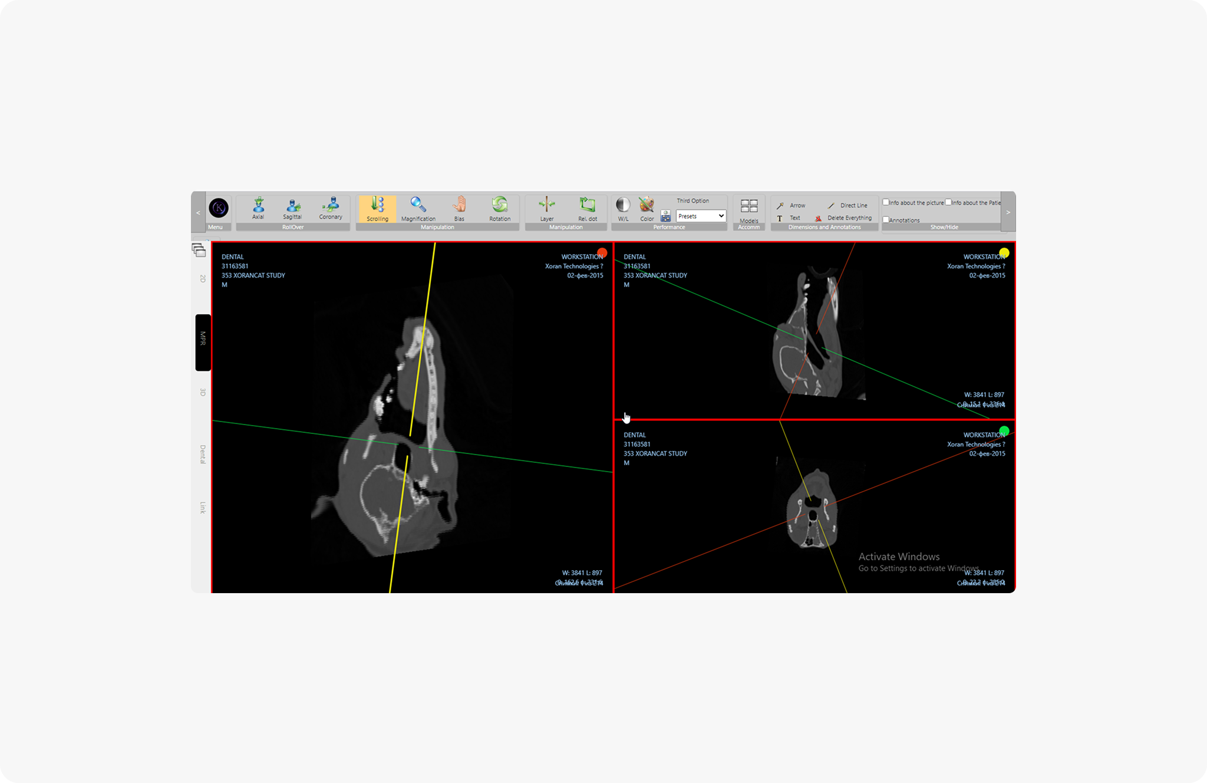Switch to the 3D side tab
Image resolution: width=1207 pixels, height=783 pixels.
click(203, 392)
